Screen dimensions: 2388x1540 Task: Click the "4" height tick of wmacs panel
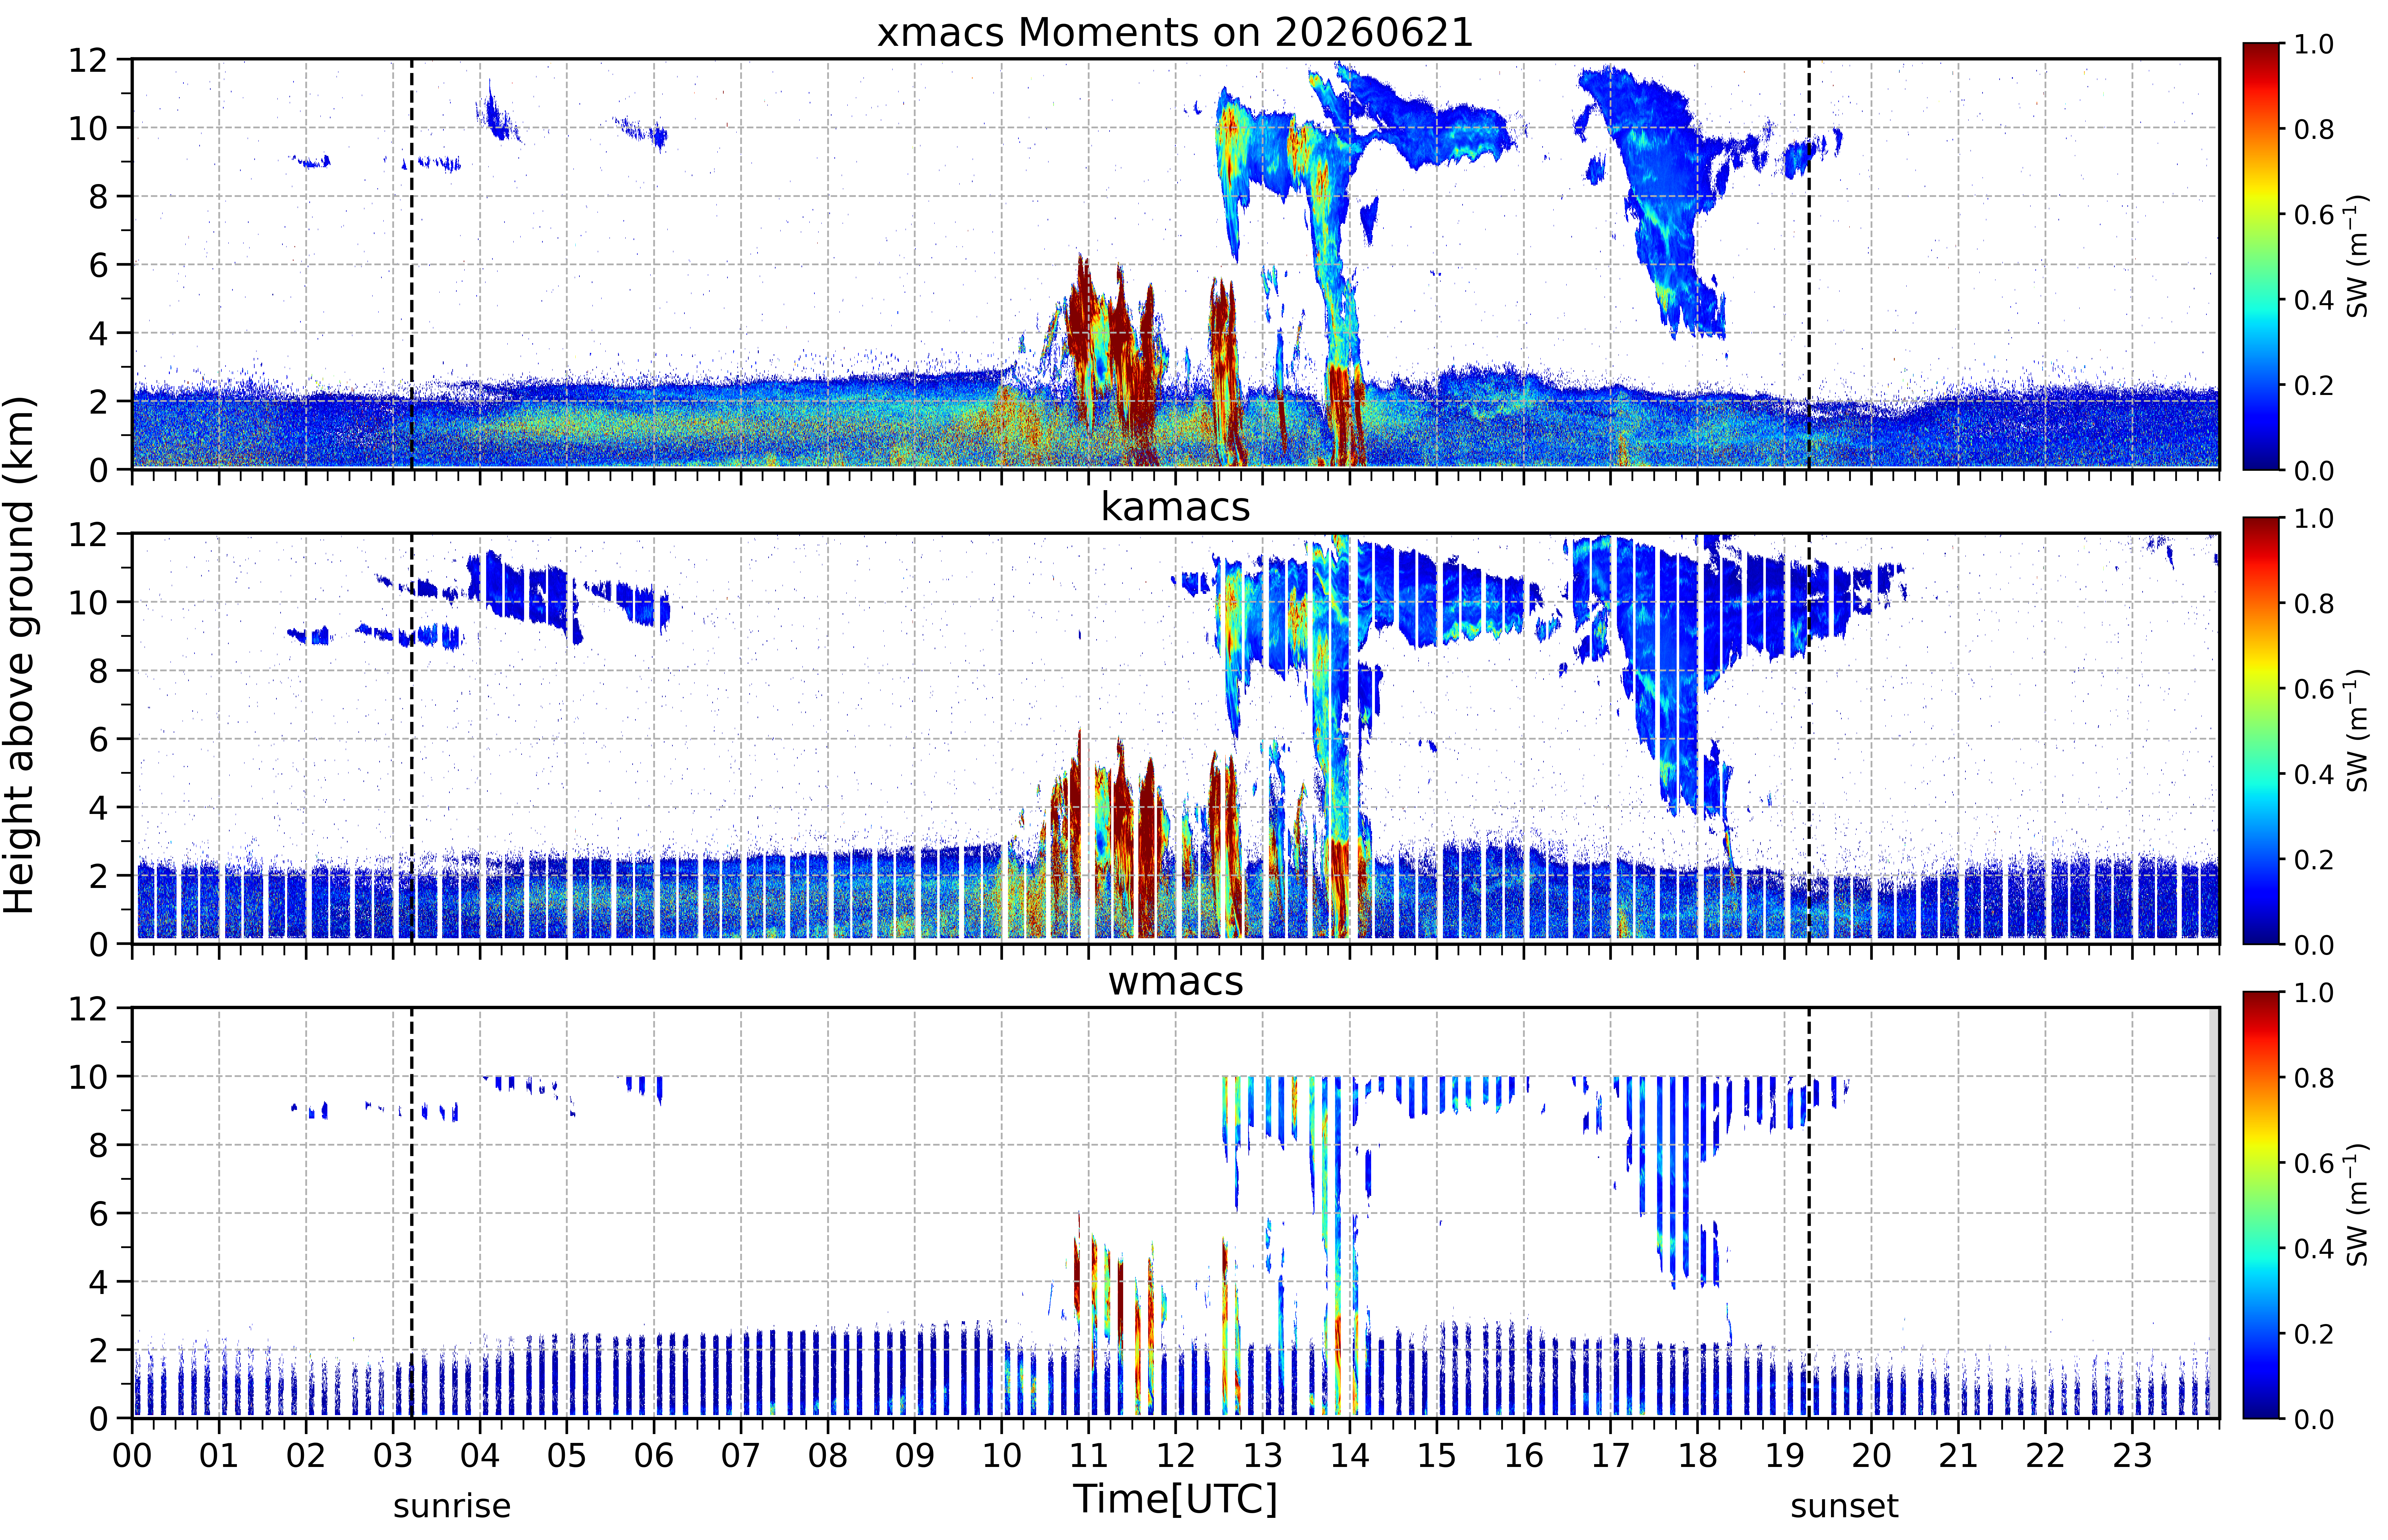98,1282
